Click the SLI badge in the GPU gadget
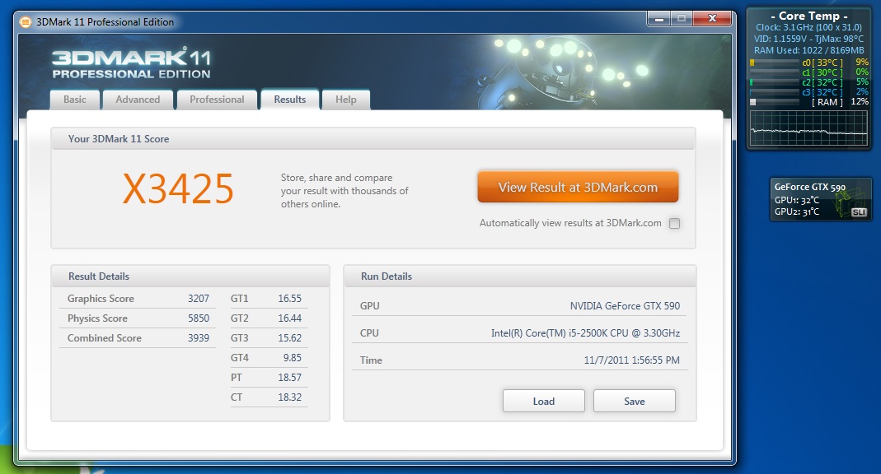This screenshot has height=474, width=881. (x=859, y=212)
